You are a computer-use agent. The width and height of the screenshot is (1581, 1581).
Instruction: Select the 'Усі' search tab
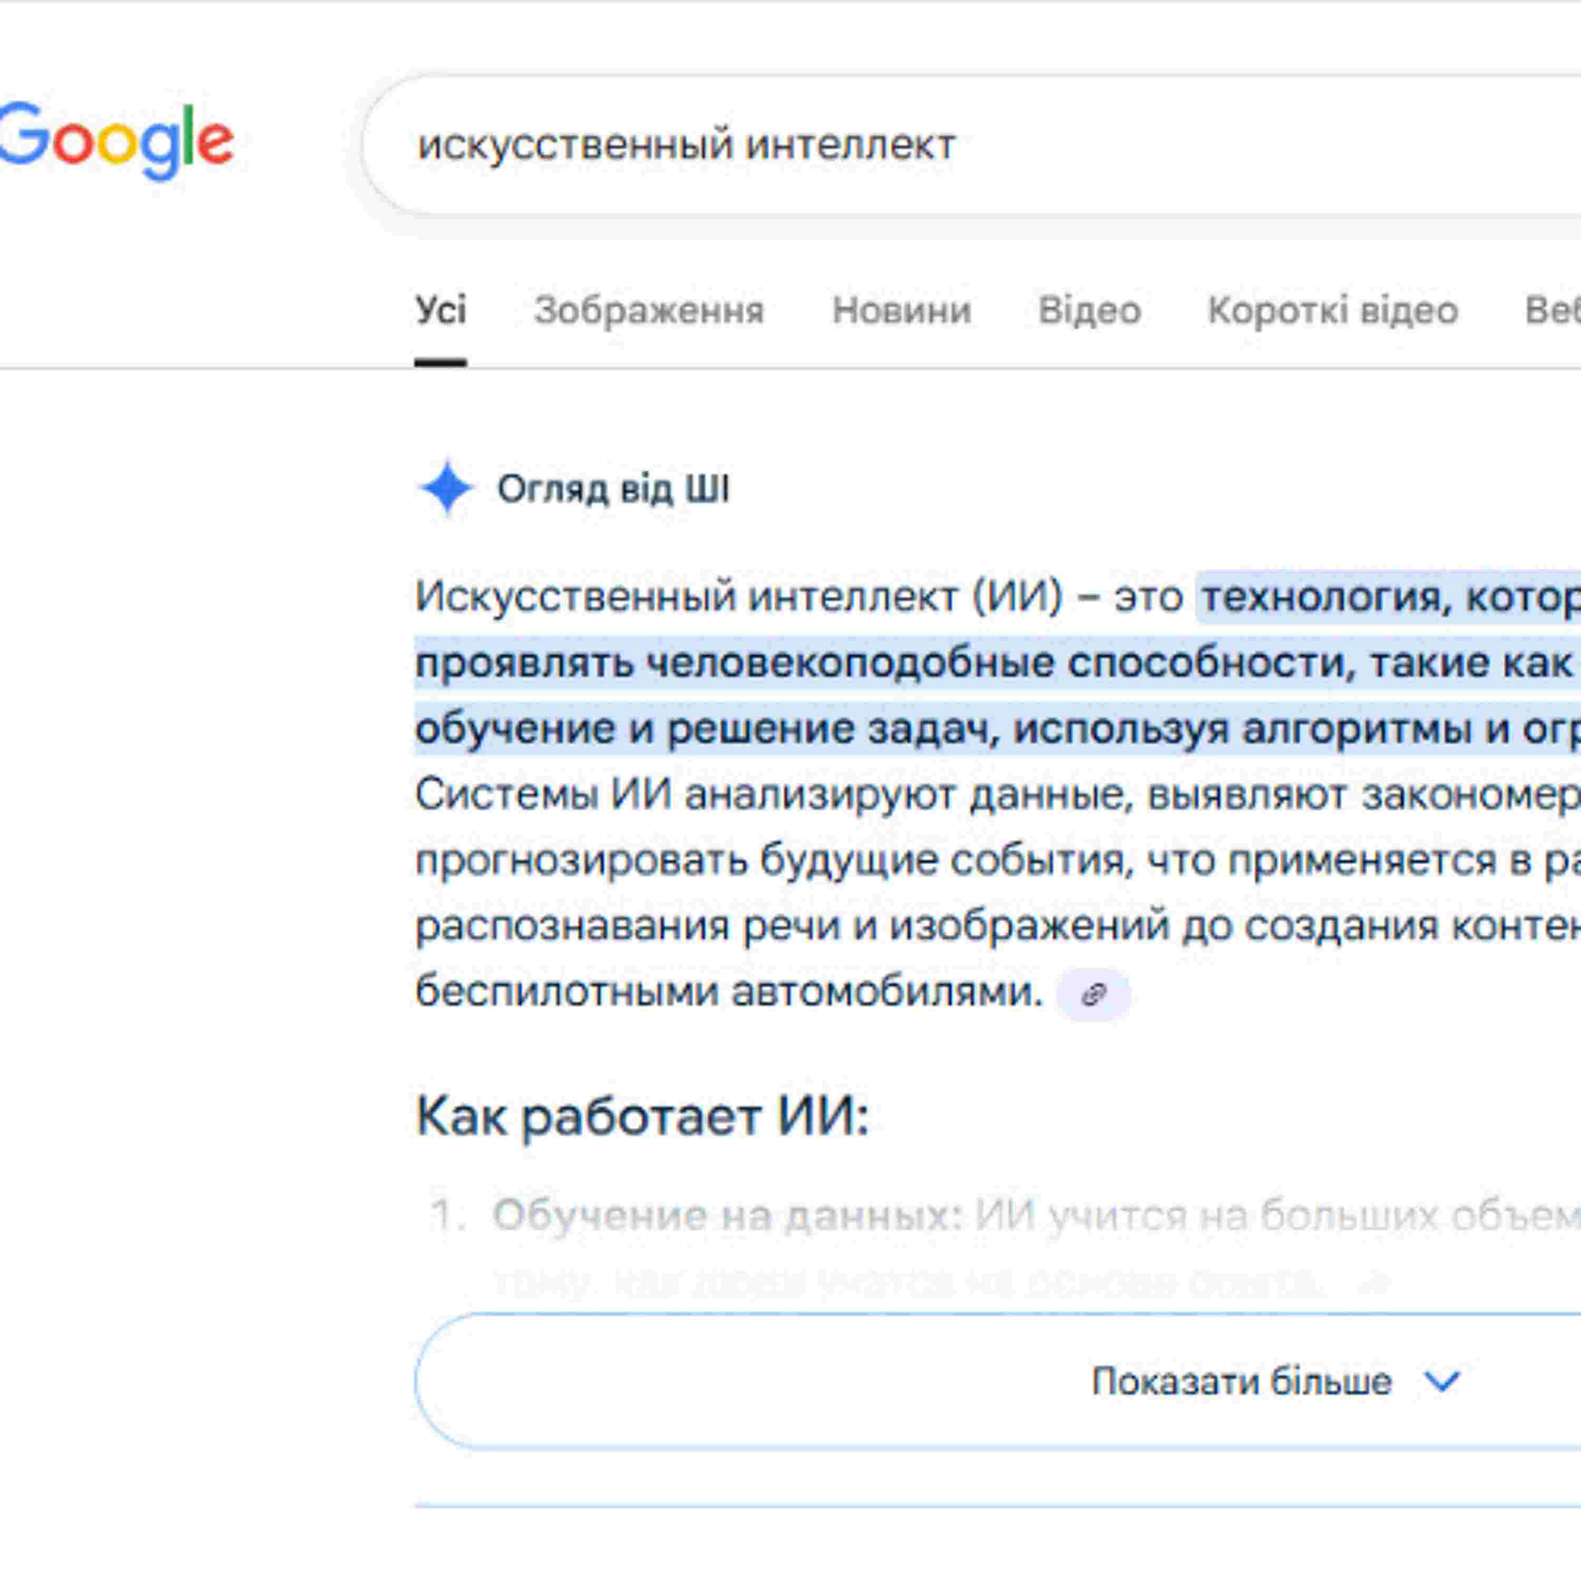[x=440, y=311]
